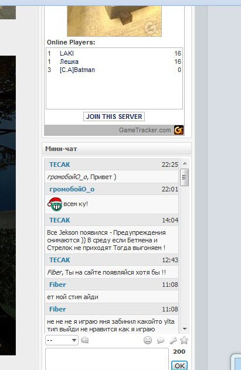
Task: Open the wrench chat settings icon
Action: coord(174,340)
